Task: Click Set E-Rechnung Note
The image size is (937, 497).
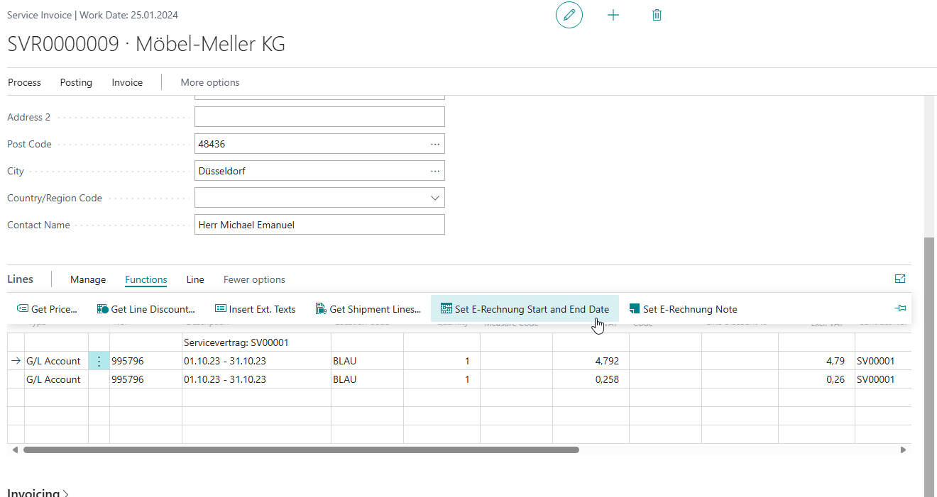Action: (x=683, y=309)
